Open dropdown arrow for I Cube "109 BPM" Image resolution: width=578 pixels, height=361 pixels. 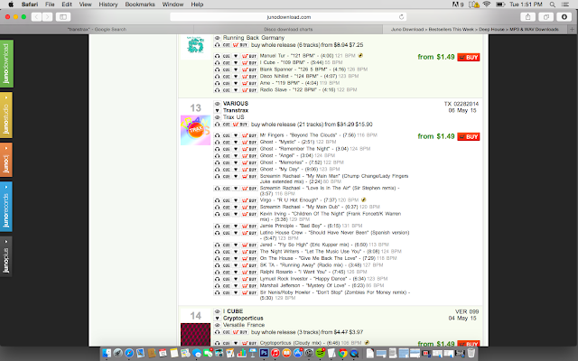click(236, 63)
